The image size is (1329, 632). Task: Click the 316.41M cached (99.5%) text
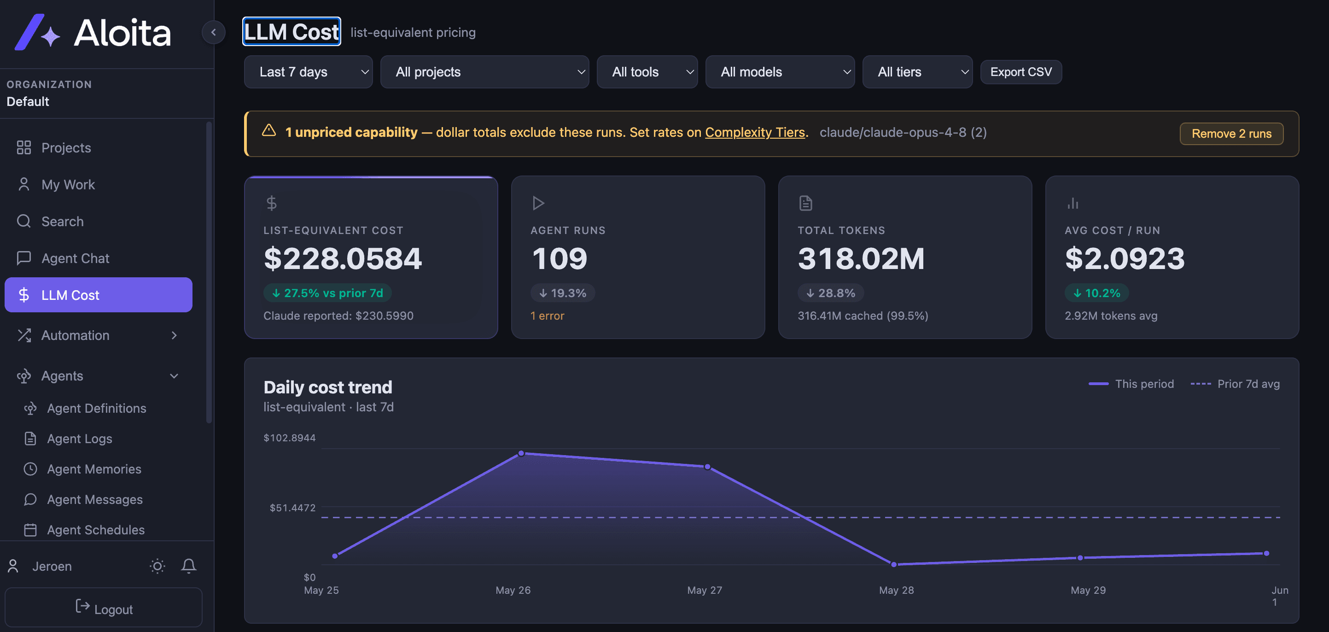(x=863, y=316)
